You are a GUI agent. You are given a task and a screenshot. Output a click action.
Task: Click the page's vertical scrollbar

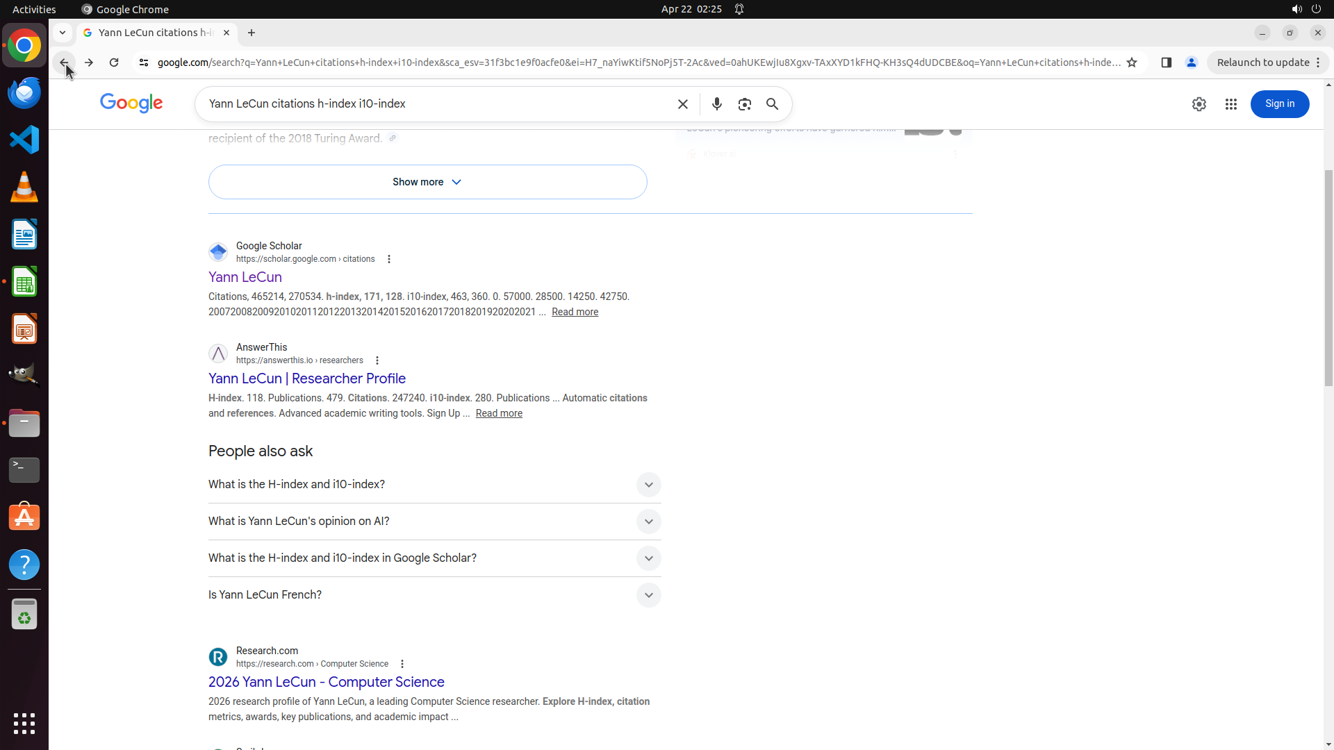(1328, 278)
